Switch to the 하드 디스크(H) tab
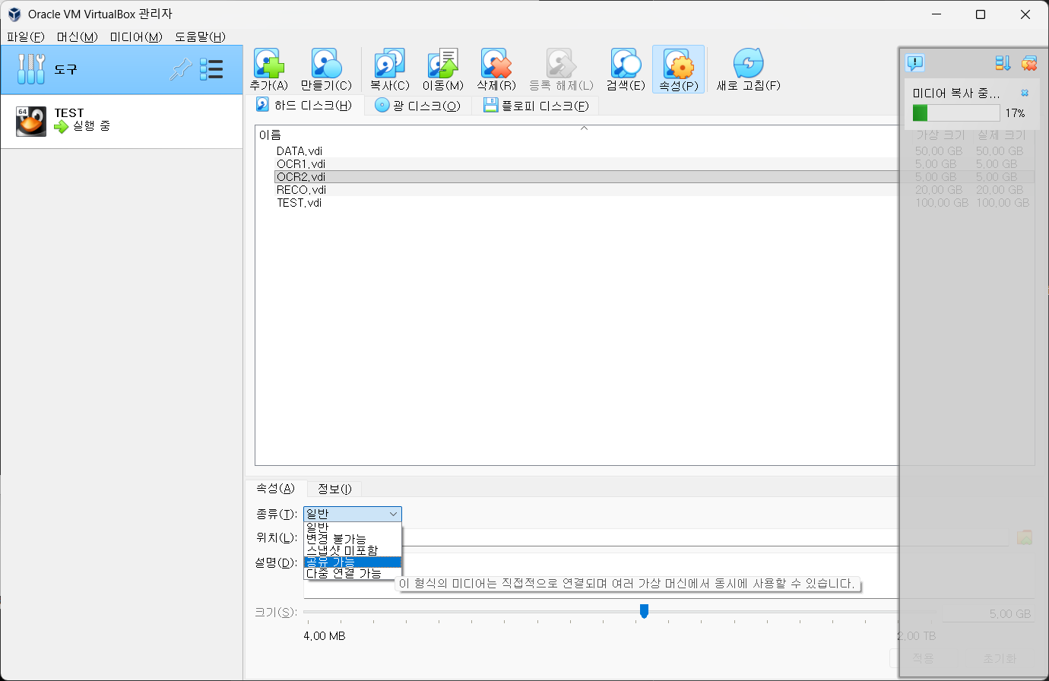 (x=304, y=106)
